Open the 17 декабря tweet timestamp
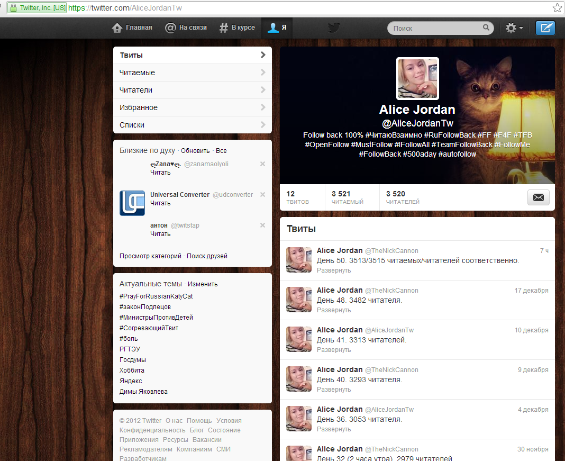Viewport: 565px width, 461px height. click(x=531, y=291)
